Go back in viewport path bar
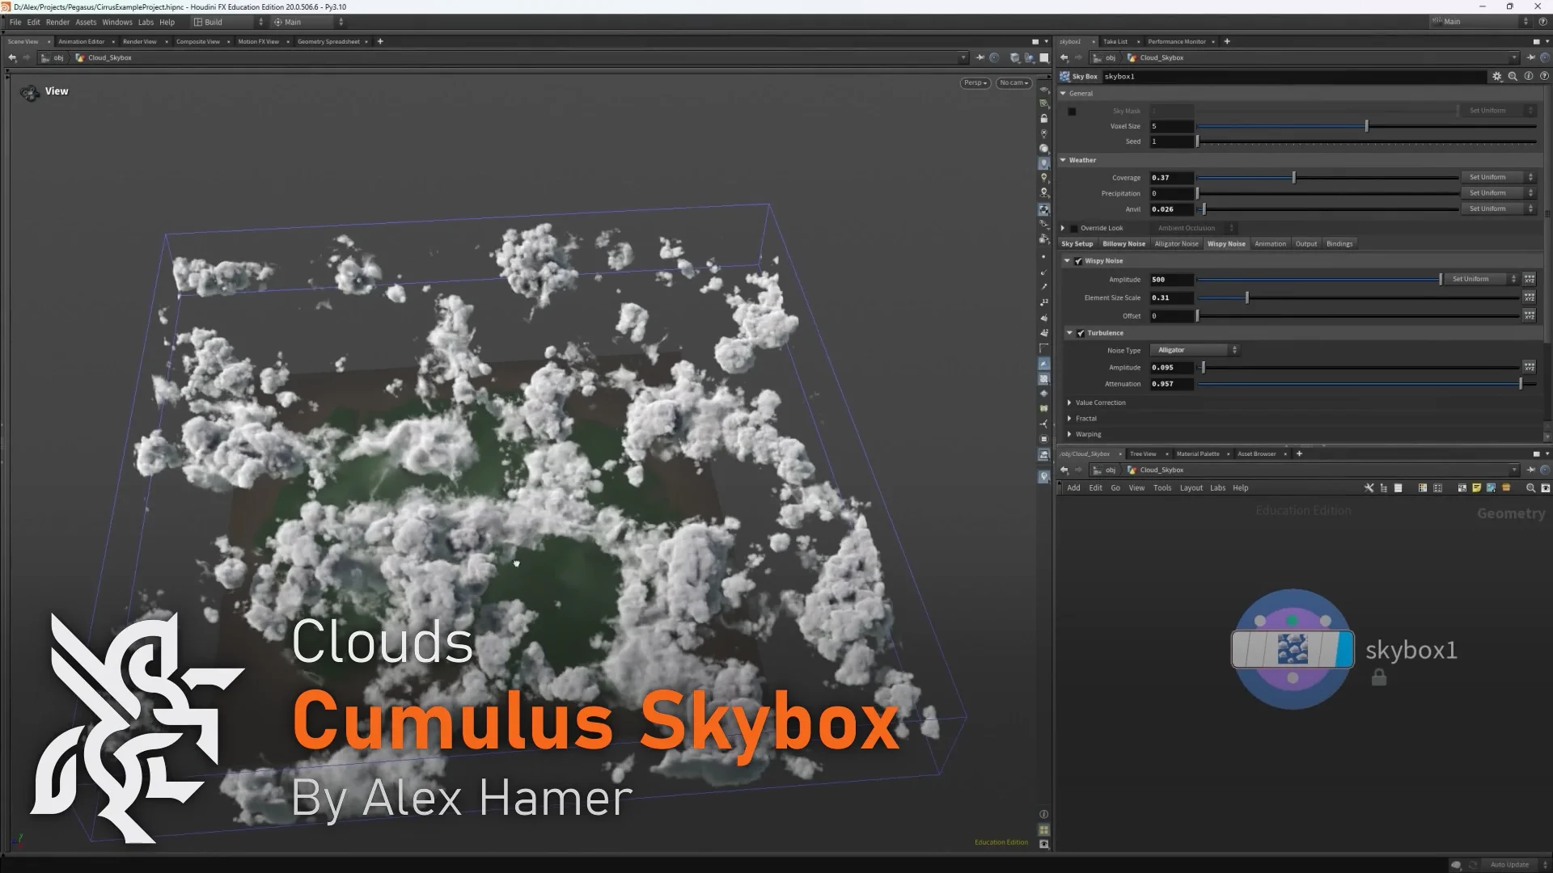 (12, 57)
